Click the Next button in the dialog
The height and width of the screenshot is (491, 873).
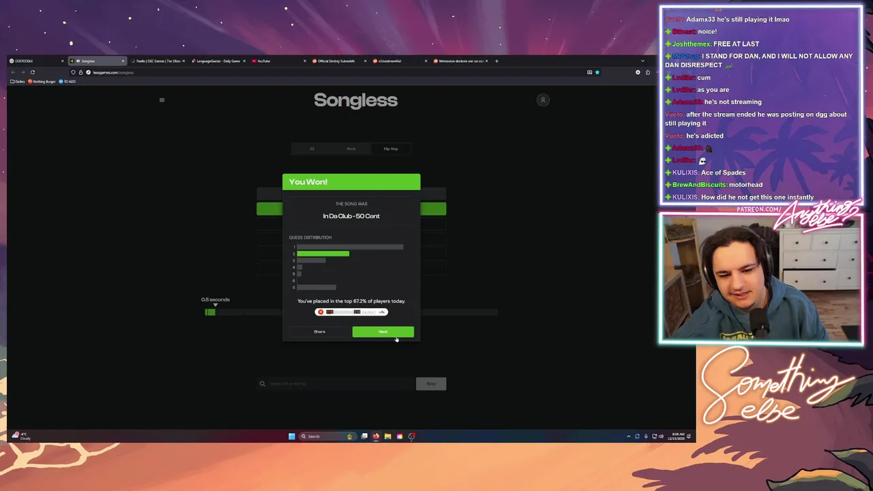383,331
